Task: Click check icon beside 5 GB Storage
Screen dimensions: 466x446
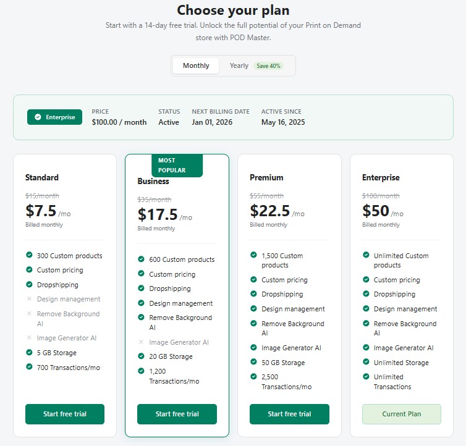Action: tap(29, 353)
